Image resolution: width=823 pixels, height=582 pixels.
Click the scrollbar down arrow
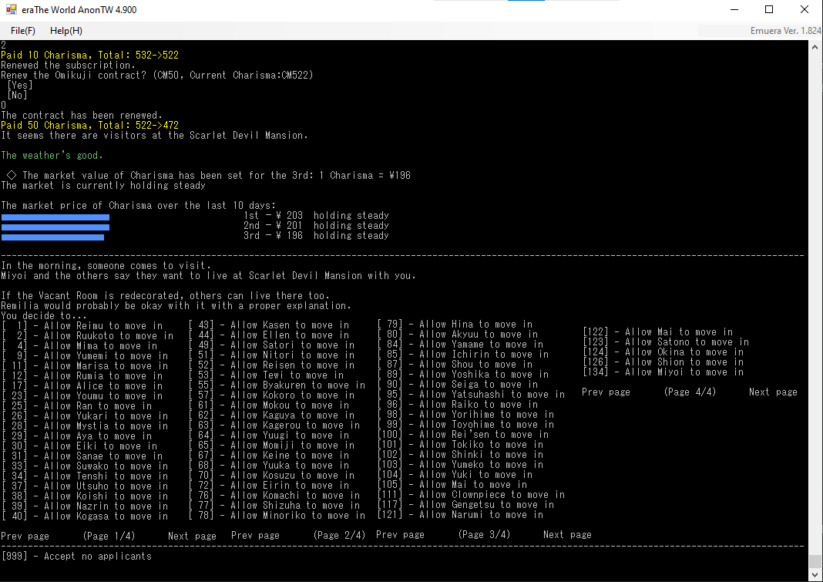coord(815,575)
